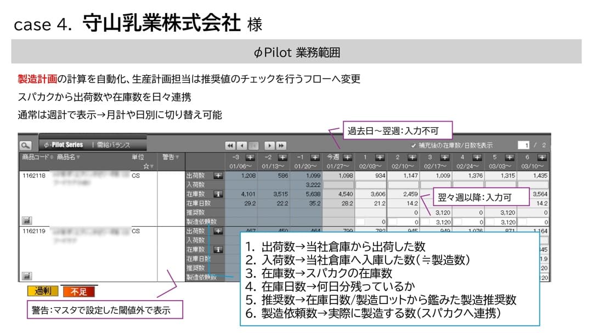Select the 需給バランス tab
This screenshot has height=333, width=593.
(114, 145)
